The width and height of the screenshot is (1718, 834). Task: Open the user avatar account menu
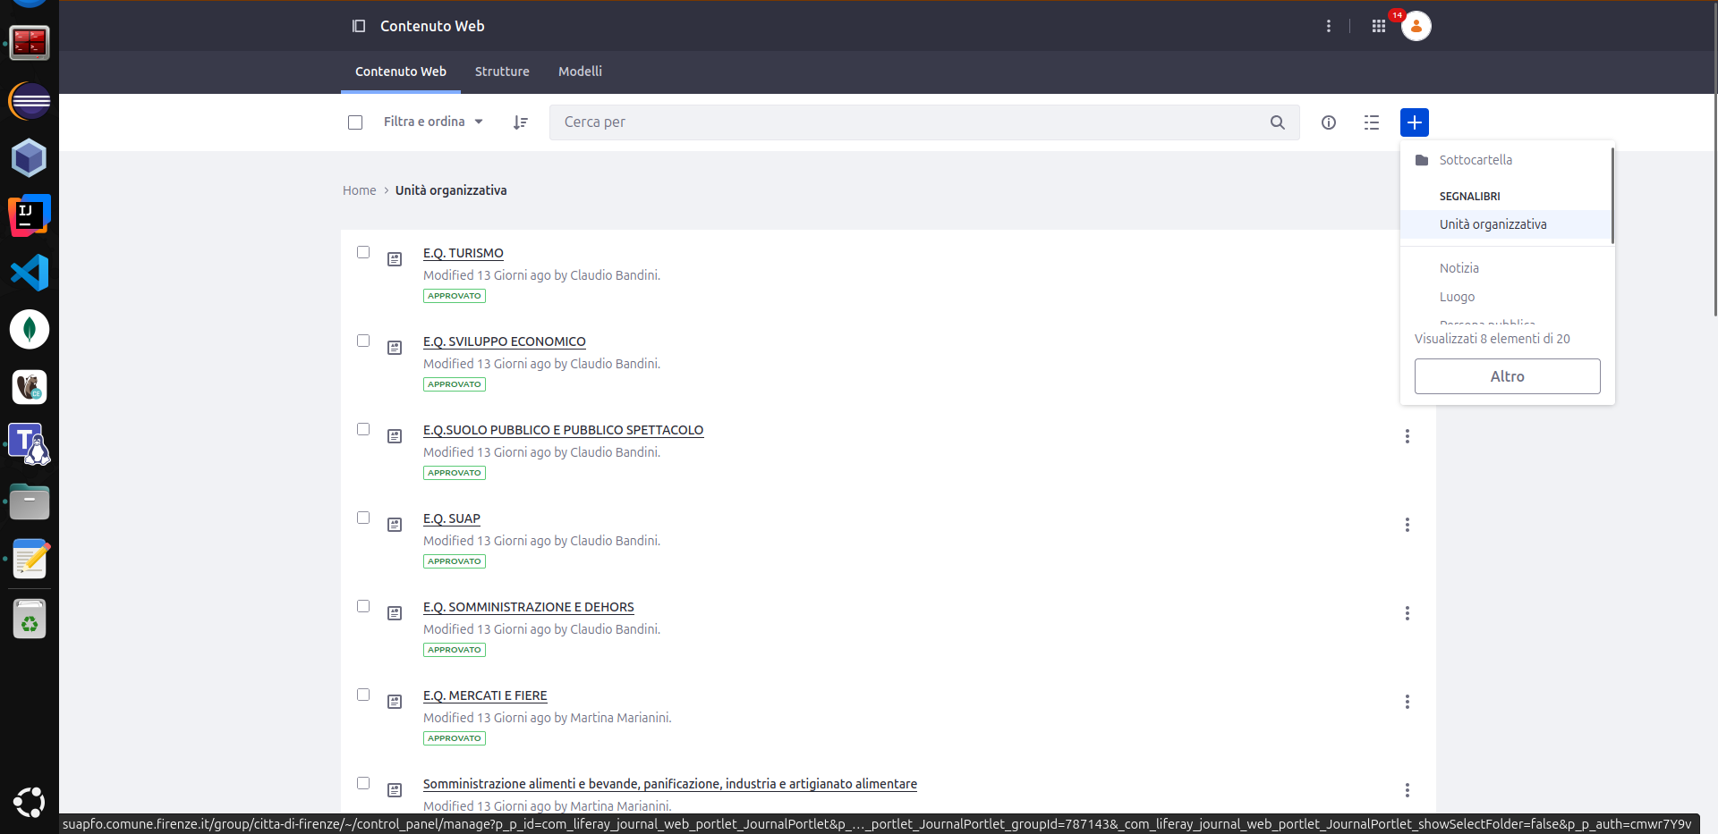(x=1415, y=26)
